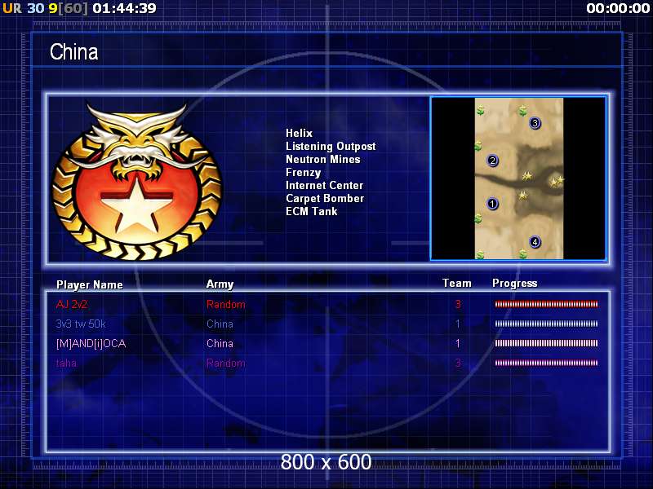Click the 00:00:00 timer at top right
653x489 pixels.
618,8
